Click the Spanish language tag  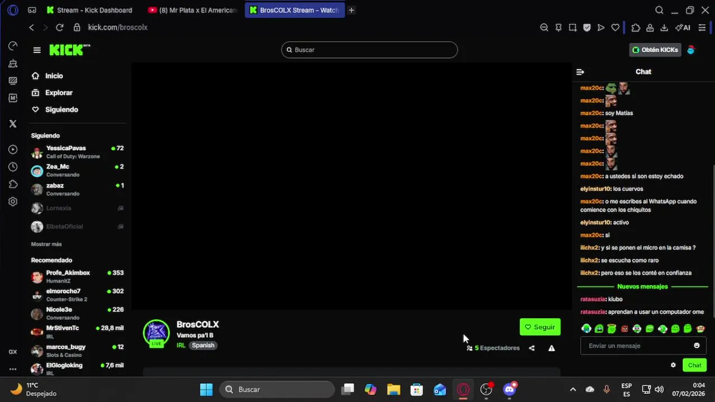[203, 346]
